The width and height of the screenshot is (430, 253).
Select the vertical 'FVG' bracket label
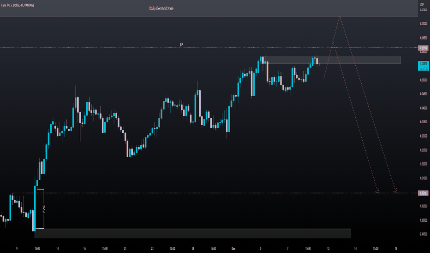click(x=44, y=209)
